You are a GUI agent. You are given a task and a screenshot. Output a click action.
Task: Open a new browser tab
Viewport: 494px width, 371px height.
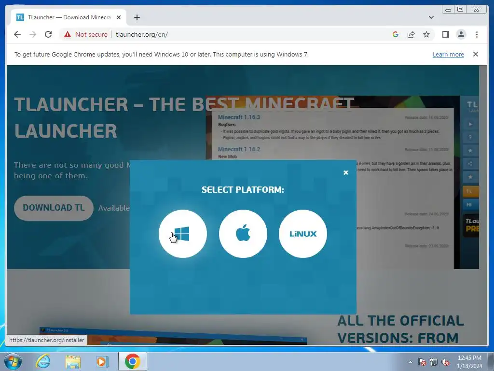click(x=137, y=17)
